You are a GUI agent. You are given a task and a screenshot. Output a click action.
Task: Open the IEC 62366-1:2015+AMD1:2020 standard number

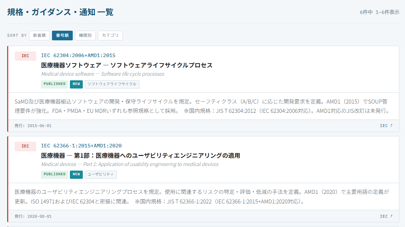tap(81, 146)
